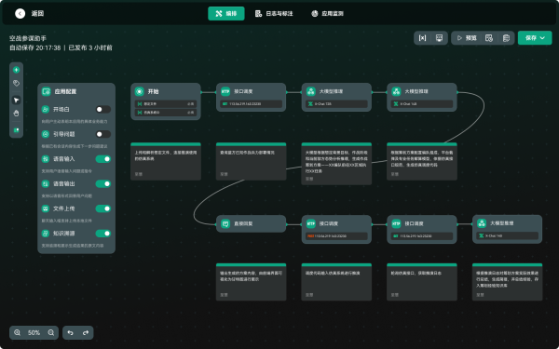Click the stacked-list icon left of 保存
Image resolution: width=559 pixels, height=349 pixels.
(x=506, y=38)
